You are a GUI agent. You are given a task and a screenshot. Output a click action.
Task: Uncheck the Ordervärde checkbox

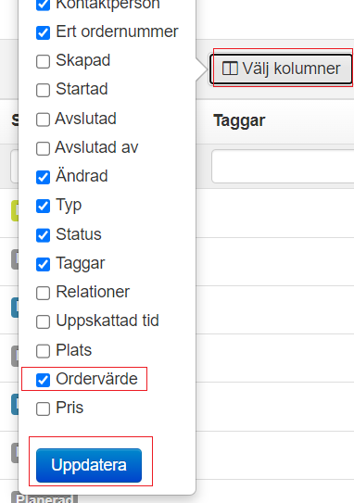43,380
